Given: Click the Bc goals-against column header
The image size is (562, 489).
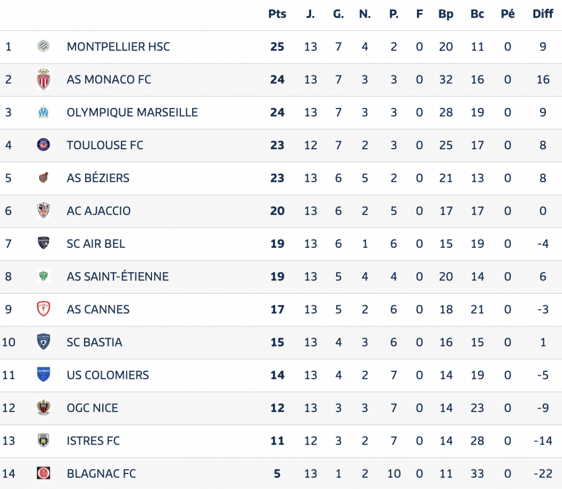Looking at the screenshot, I should (x=477, y=14).
